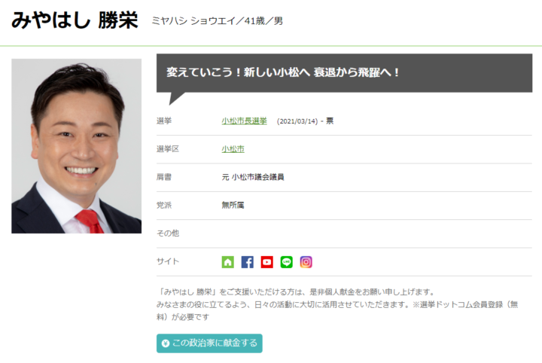The image size is (542, 363).
Task: Click the 小松市長選挙 election link
Action: (244, 120)
